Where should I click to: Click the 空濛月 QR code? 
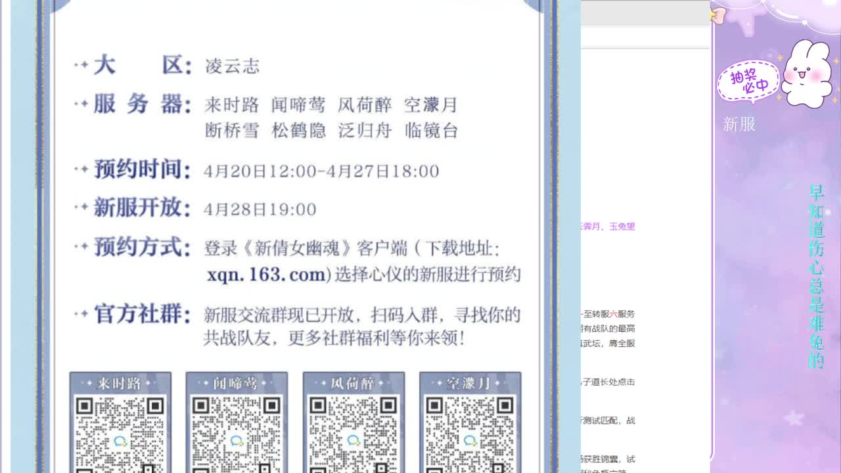tap(470, 434)
